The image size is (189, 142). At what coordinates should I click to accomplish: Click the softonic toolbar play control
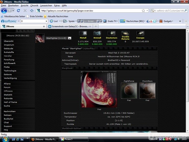pyautogui.click(x=82, y=21)
